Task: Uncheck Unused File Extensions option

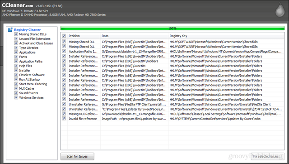Action: coord(16,39)
